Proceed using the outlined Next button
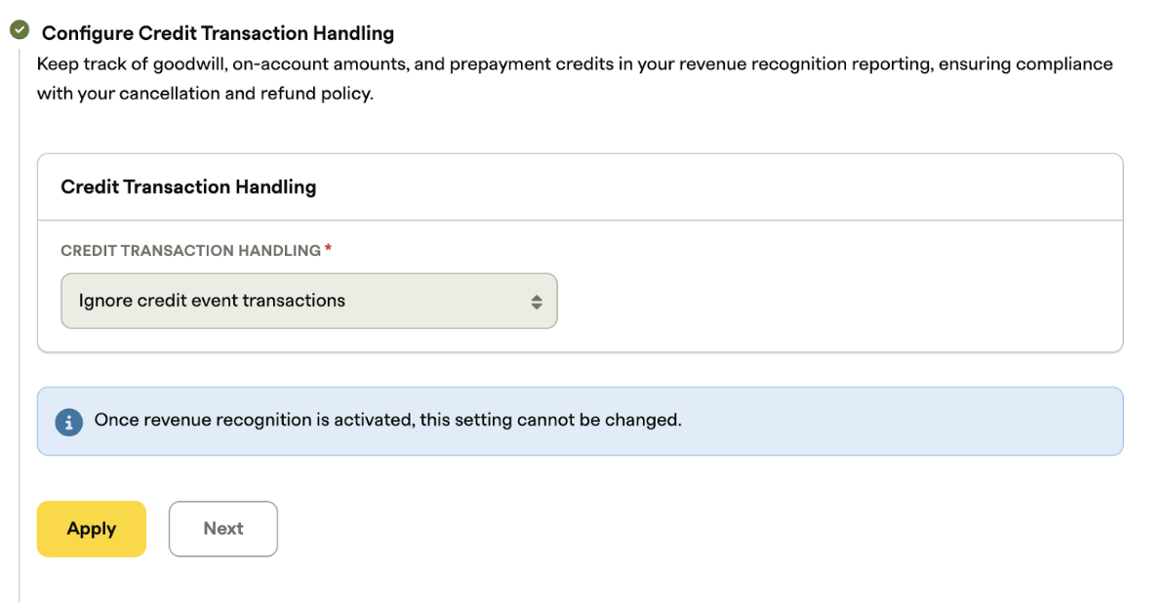This screenshot has width=1165, height=615. pos(222,529)
